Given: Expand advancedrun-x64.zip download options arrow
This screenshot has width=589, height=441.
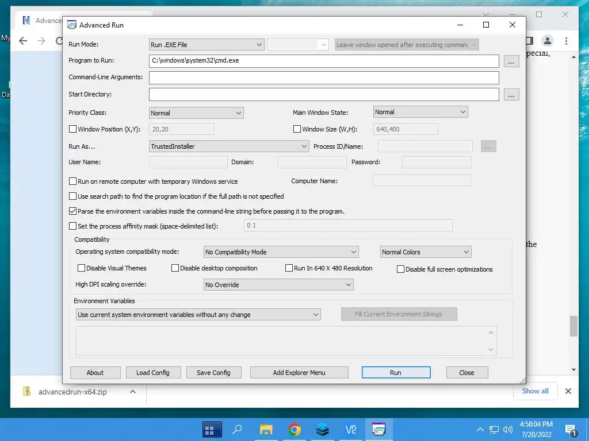Looking at the screenshot, I should click(x=133, y=392).
